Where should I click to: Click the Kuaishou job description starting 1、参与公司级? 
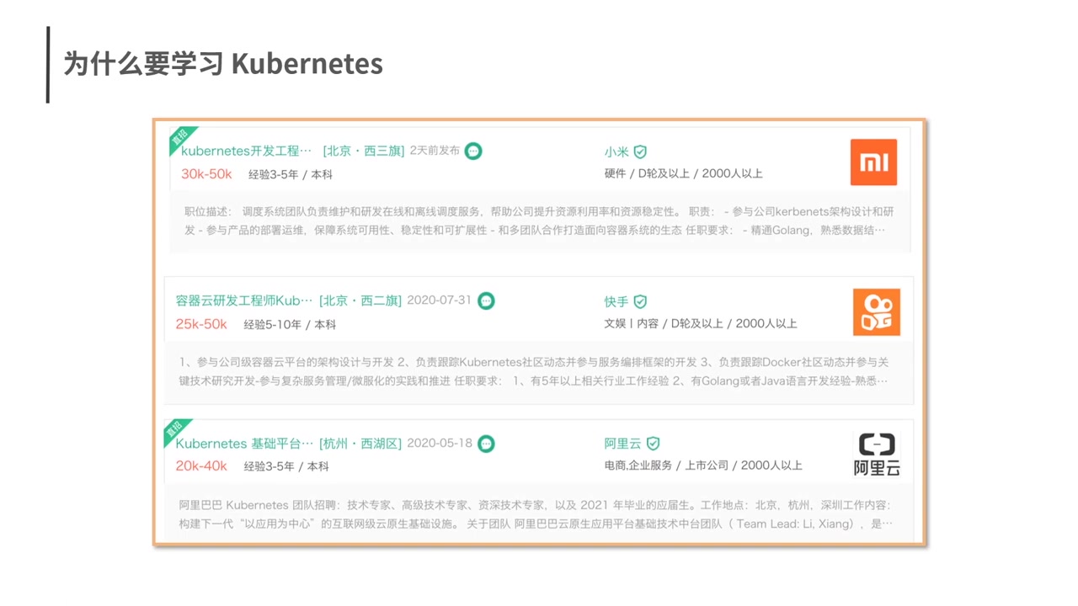pos(534,371)
